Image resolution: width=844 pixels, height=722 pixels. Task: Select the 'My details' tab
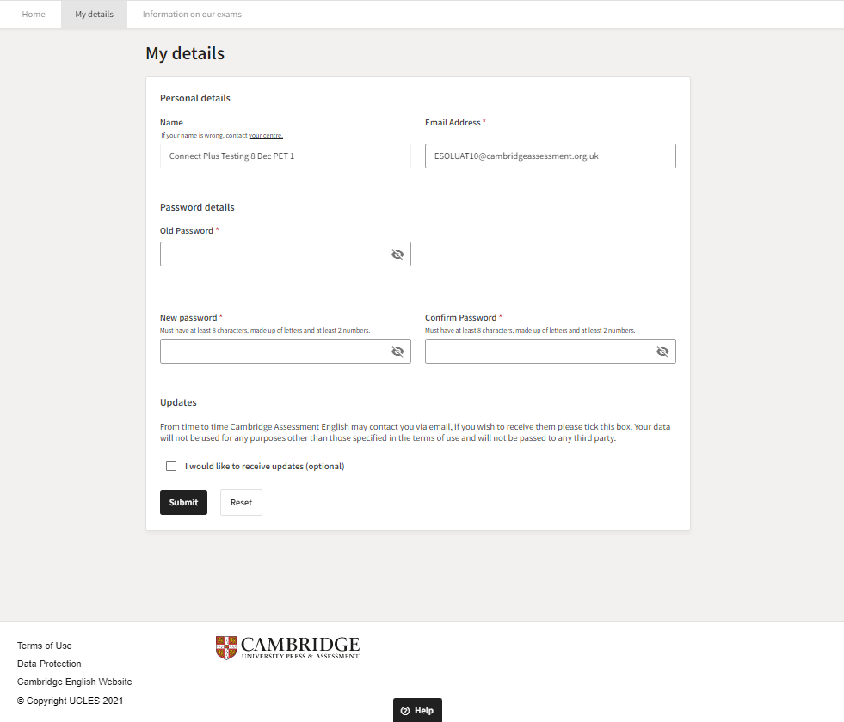[94, 14]
